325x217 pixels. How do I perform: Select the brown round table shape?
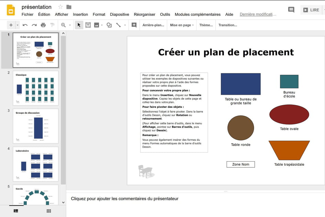point(241,128)
